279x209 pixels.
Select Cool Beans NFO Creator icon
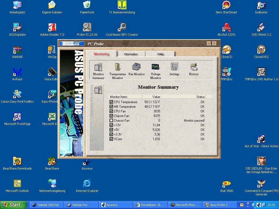122,29
